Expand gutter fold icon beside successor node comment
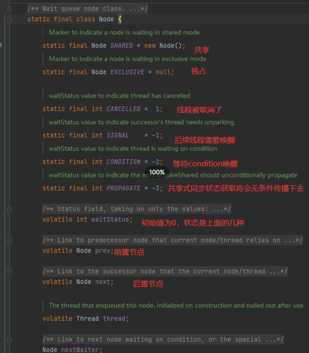The image size is (309, 353). (9, 272)
